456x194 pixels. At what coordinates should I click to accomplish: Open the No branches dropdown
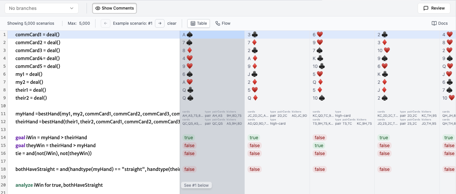pyautogui.click(x=42, y=8)
